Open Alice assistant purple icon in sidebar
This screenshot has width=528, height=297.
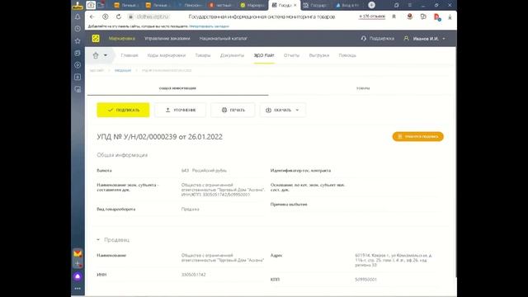pyautogui.click(x=78, y=276)
